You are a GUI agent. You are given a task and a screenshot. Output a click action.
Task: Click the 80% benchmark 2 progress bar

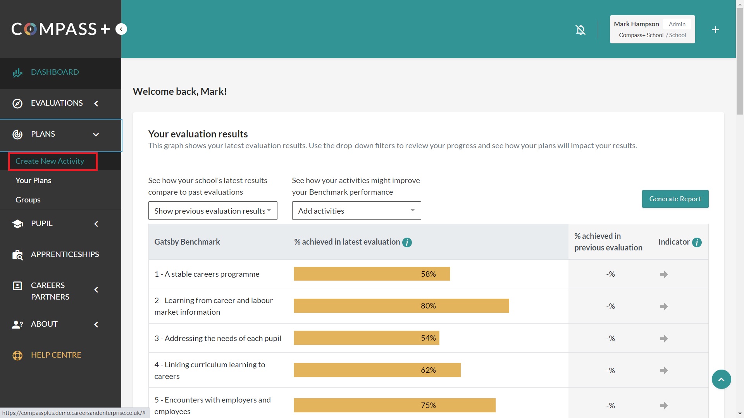click(401, 306)
